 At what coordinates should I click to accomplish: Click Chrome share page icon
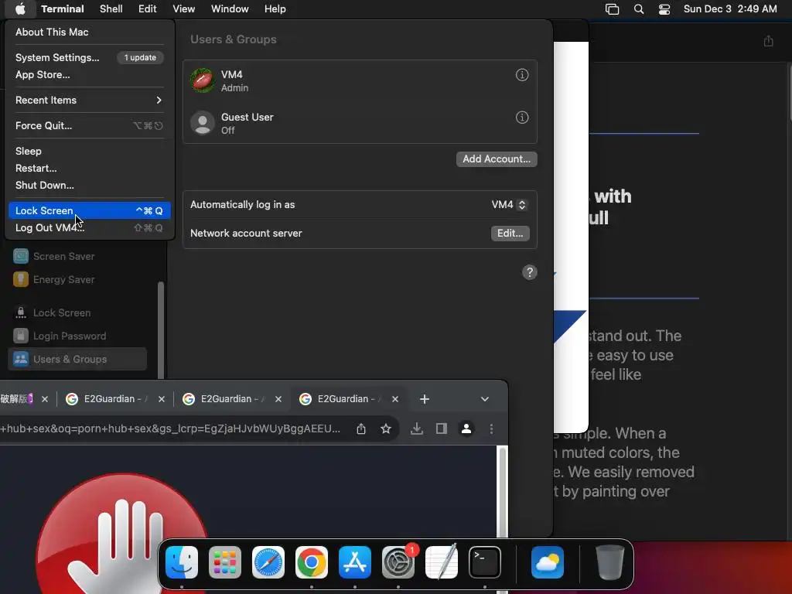pos(360,428)
